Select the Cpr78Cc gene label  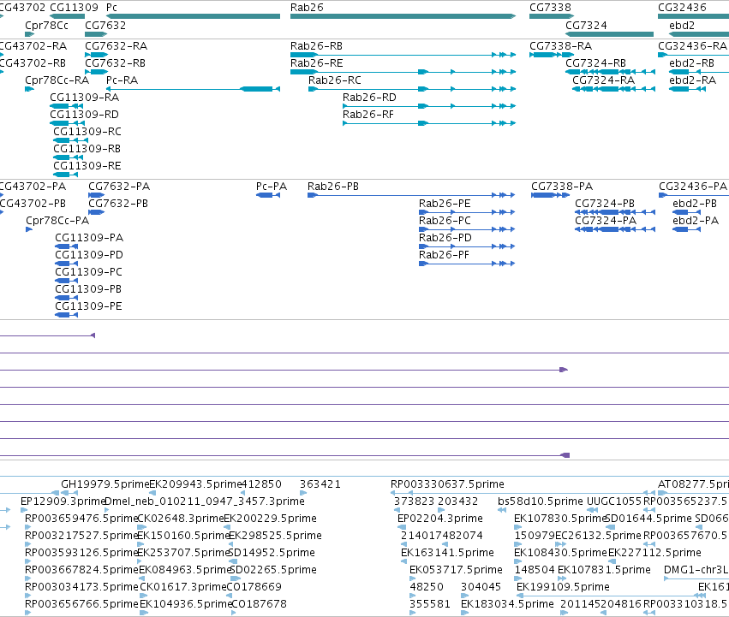(46, 25)
